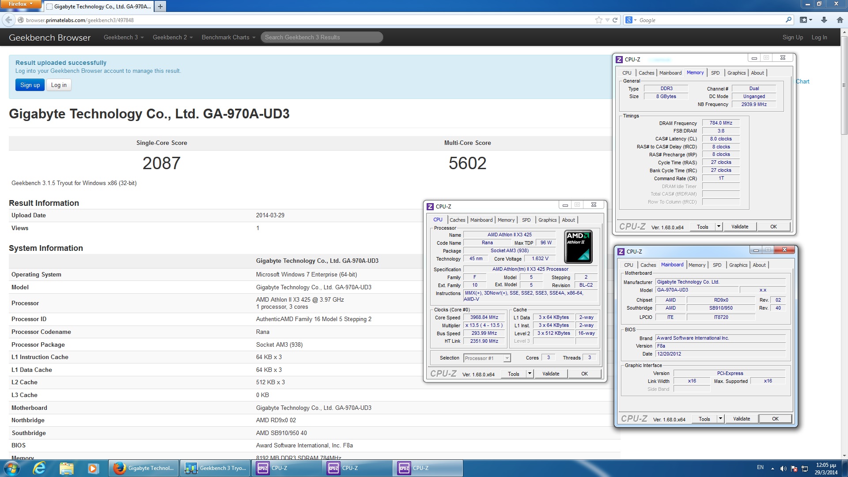Select Mainboard tab in CPU window
This screenshot has width=848, height=477.
(481, 220)
